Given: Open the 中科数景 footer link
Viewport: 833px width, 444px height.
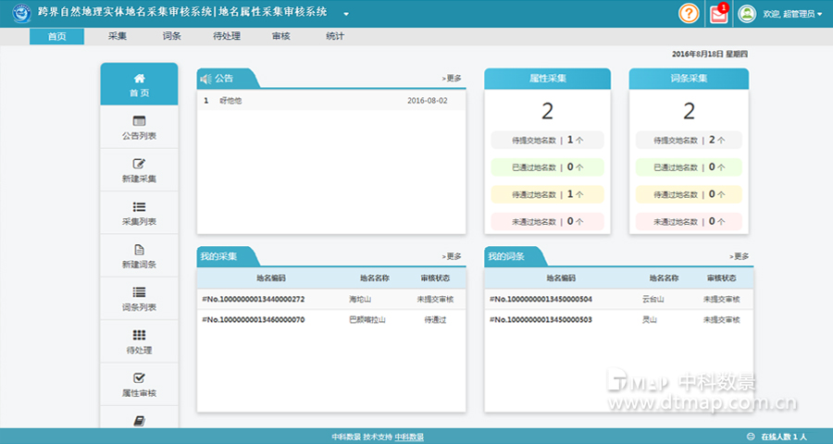Looking at the screenshot, I should click(409, 437).
